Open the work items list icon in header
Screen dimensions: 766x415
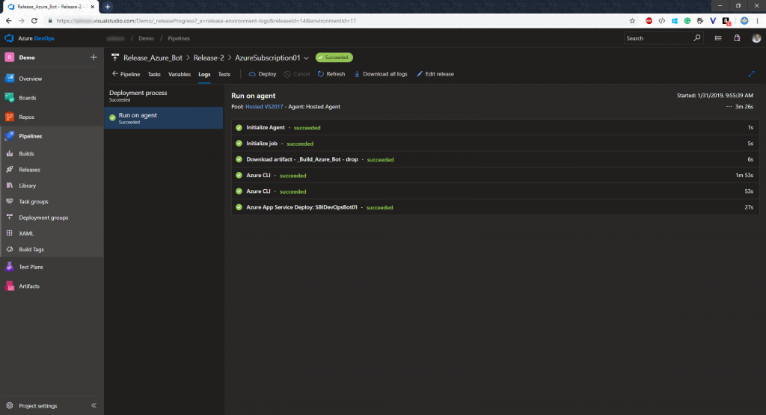pos(718,38)
